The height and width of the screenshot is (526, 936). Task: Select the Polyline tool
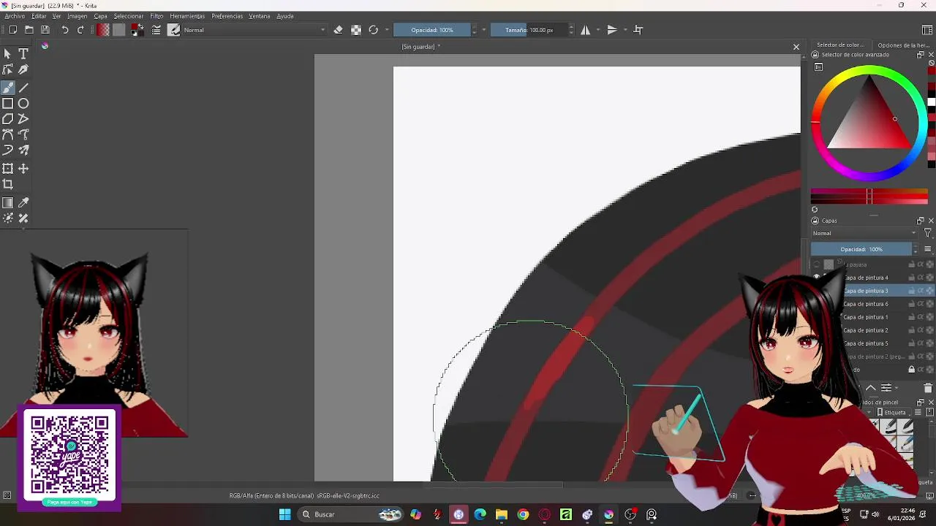coord(23,119)
